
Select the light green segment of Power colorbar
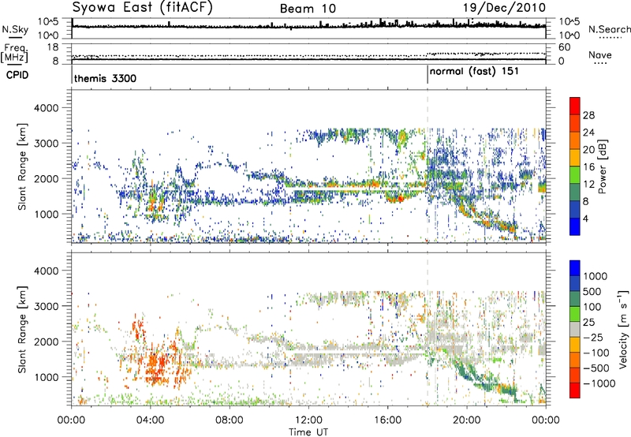tap(575, 174)
